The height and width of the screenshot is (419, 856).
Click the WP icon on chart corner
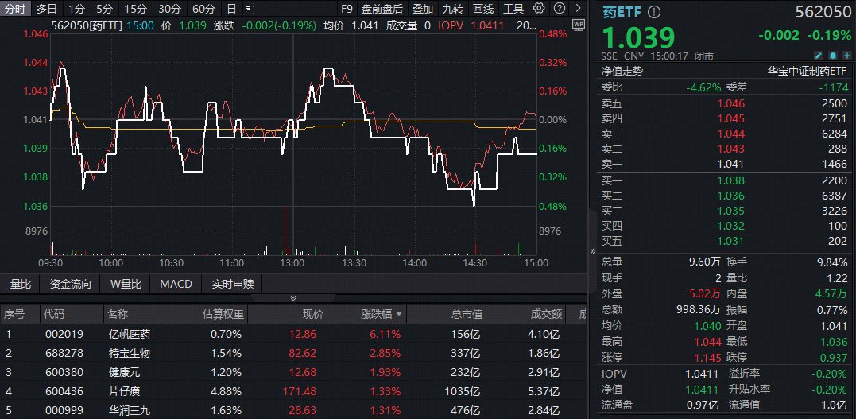pos(577,25)
